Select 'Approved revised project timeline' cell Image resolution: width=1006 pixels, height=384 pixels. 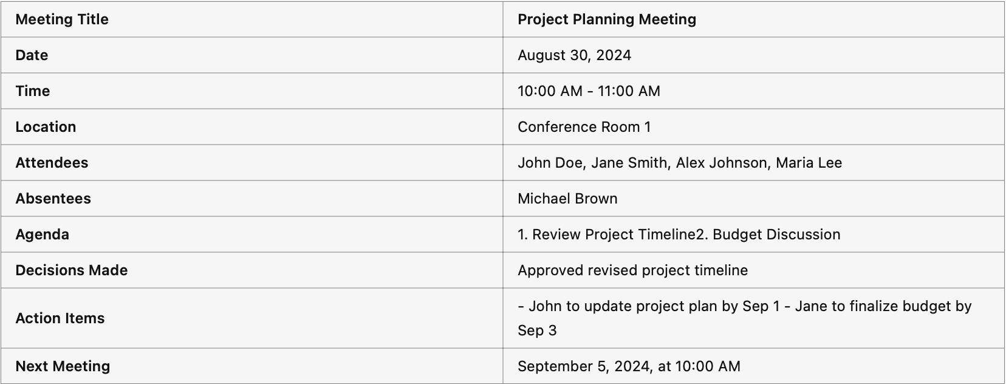(754, 270)
